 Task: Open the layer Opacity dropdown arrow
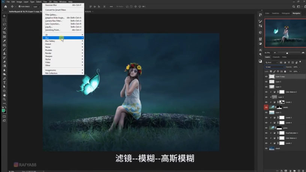tap(300, 67)
